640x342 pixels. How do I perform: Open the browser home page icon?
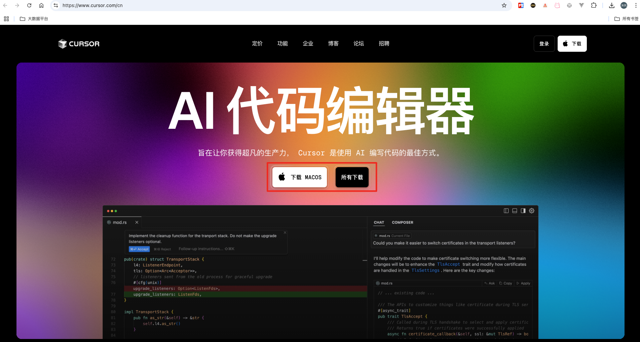(x=41, y=5)
